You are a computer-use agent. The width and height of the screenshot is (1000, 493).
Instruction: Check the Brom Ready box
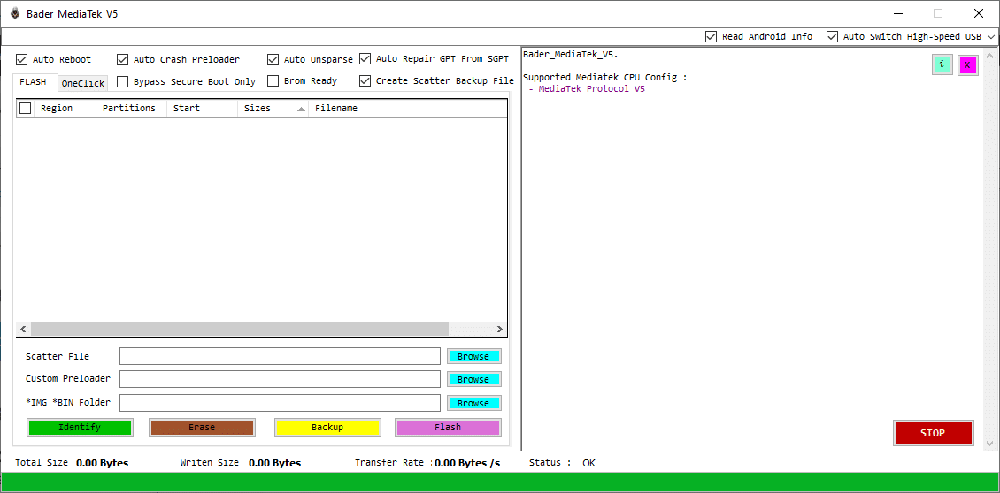(x=273, y=81)
